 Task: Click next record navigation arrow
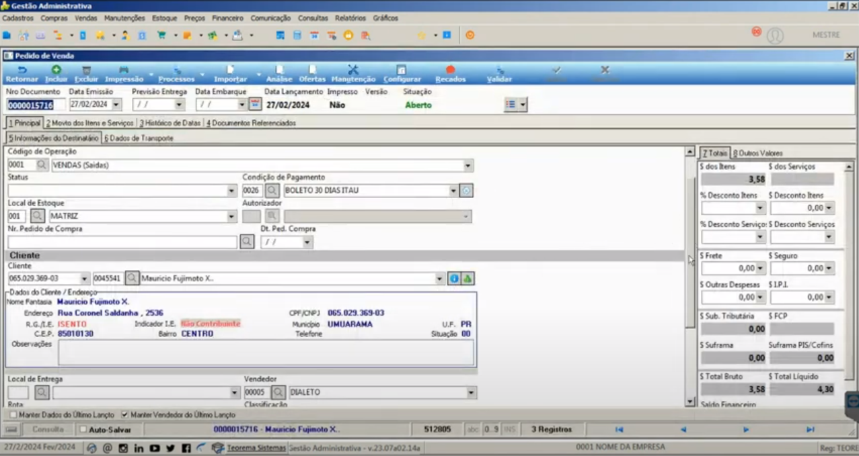[x=746, y=429]
